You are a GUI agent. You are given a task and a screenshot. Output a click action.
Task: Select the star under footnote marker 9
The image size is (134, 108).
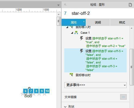point(39,94)
